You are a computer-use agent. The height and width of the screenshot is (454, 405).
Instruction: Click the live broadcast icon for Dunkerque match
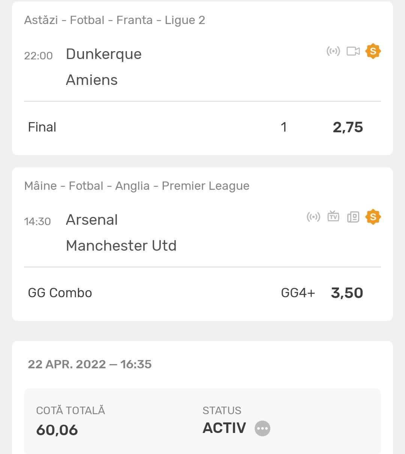pyautogui.click(x=333, y=51)
